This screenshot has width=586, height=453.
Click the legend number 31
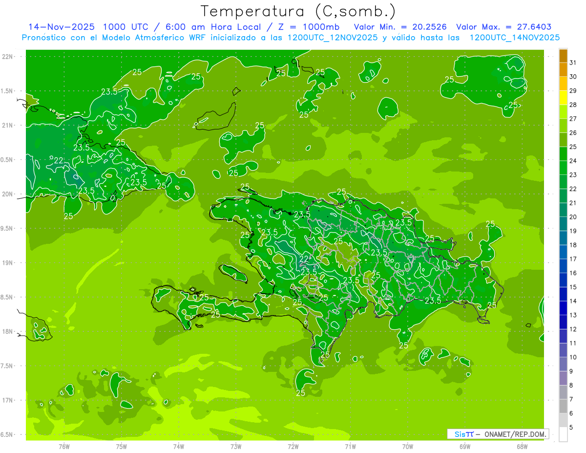point(573,63)
